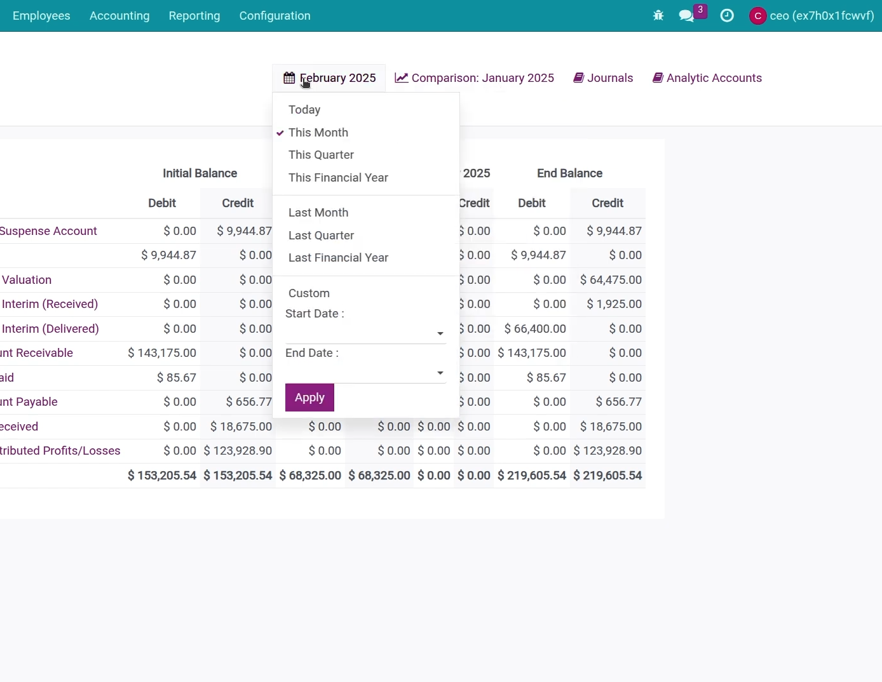Open the activities clock icon

727,16
